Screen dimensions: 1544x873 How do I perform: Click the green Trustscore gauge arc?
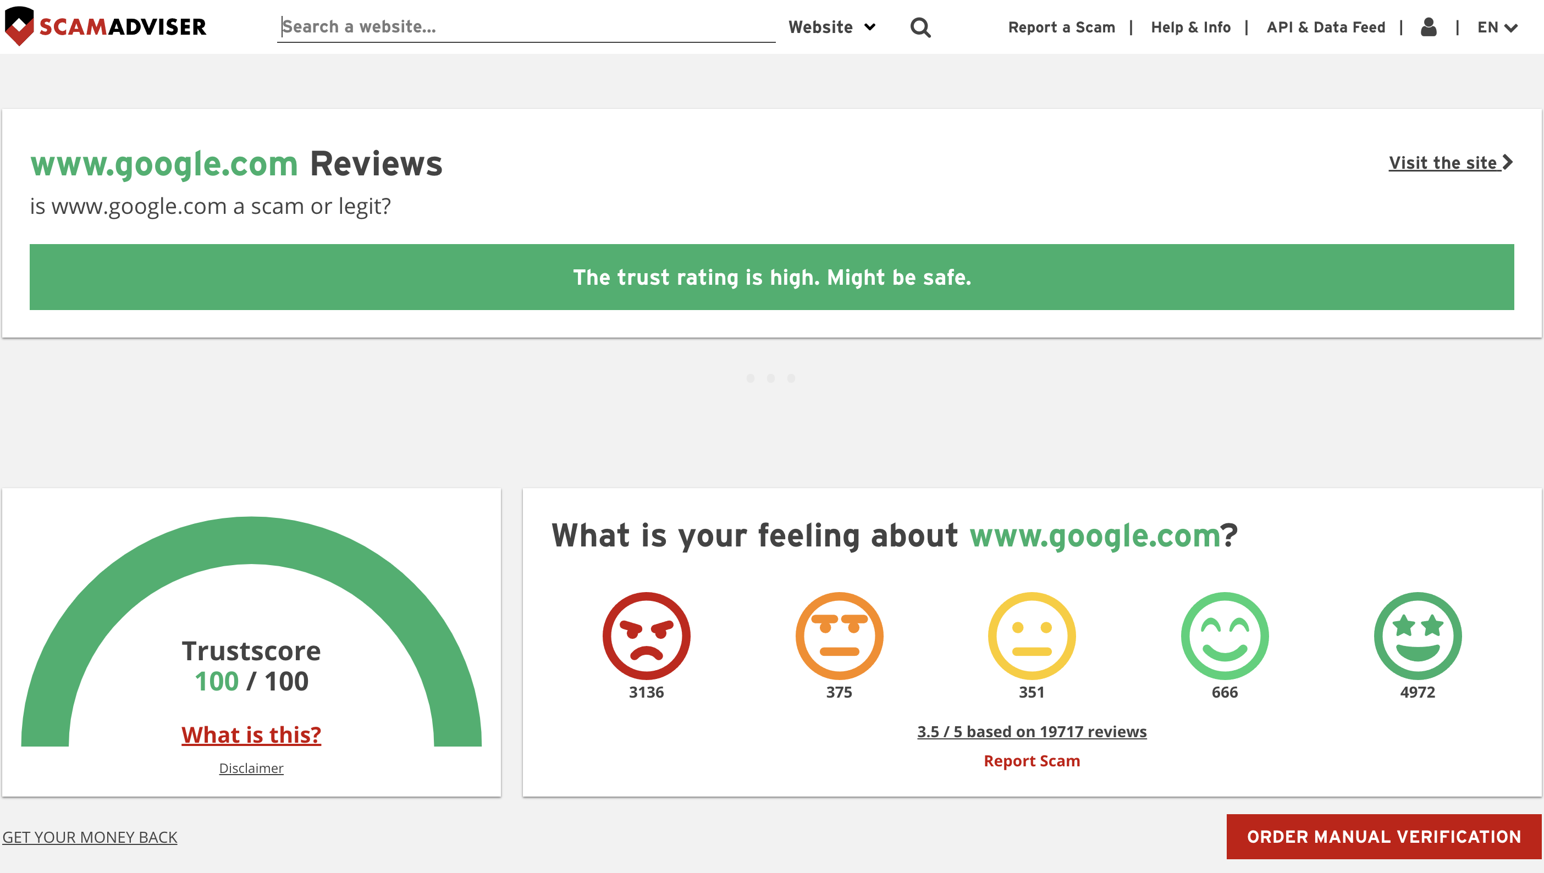click(x=251, y=540)
